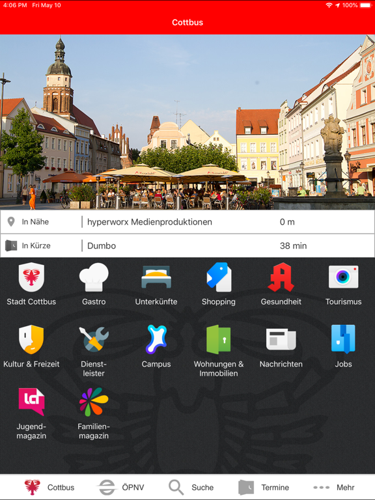Open the Campus icon
The width and height of the screenshot is (375, 500).
[x=156, y=339]
